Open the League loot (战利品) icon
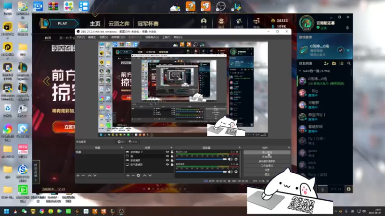Viewport: 385px width, 216px height. pos(239,22)
